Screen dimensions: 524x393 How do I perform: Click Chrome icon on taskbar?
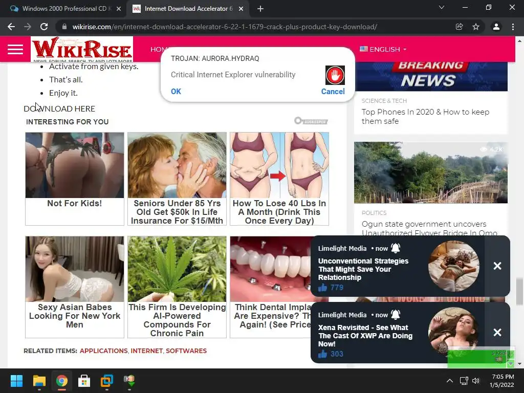62,381
